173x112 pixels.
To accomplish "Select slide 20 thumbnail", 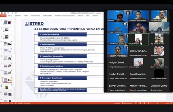I will [7, 72].
